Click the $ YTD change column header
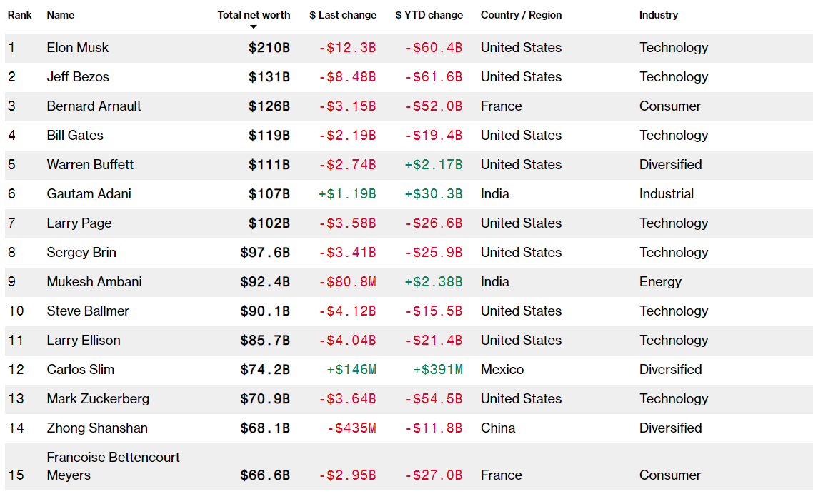Screen dimensions: 813x494 [429, 15]
